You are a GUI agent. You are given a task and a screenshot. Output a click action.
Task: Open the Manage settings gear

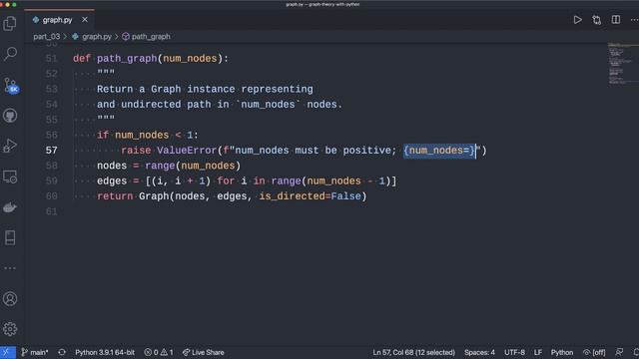tap(10, 329)
